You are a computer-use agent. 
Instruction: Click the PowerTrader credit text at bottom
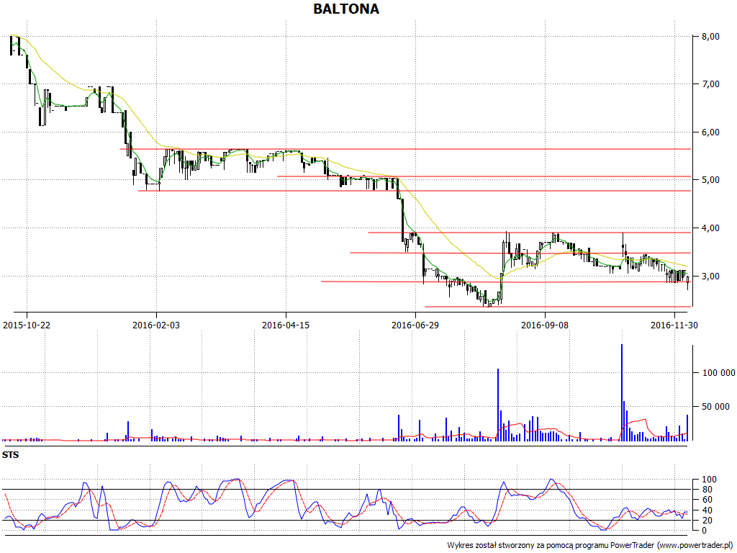coord(590,546)
